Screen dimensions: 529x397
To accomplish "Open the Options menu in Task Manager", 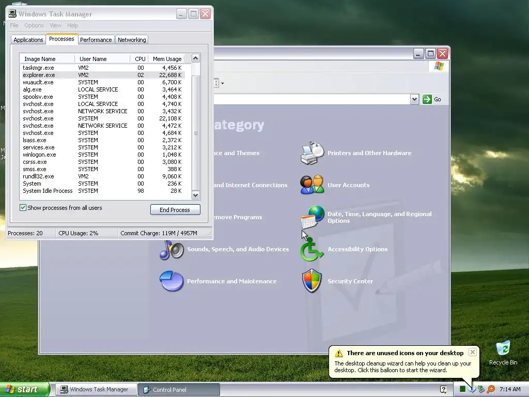I will coord(34,25).
